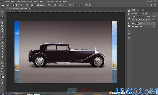This screenshot has height=95, width=158.
Task: Open the layer filter type dropdown
Action: pos(137,14)
